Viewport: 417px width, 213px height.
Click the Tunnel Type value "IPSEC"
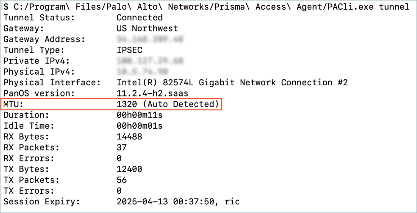130,50
